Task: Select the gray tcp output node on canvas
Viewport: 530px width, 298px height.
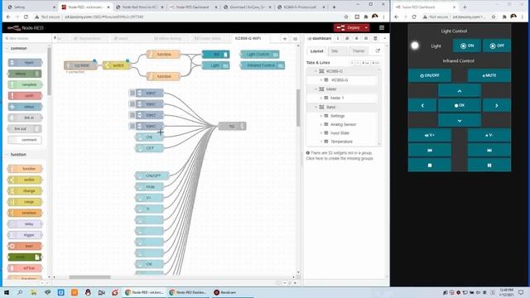Action: (x=232, y=126)
